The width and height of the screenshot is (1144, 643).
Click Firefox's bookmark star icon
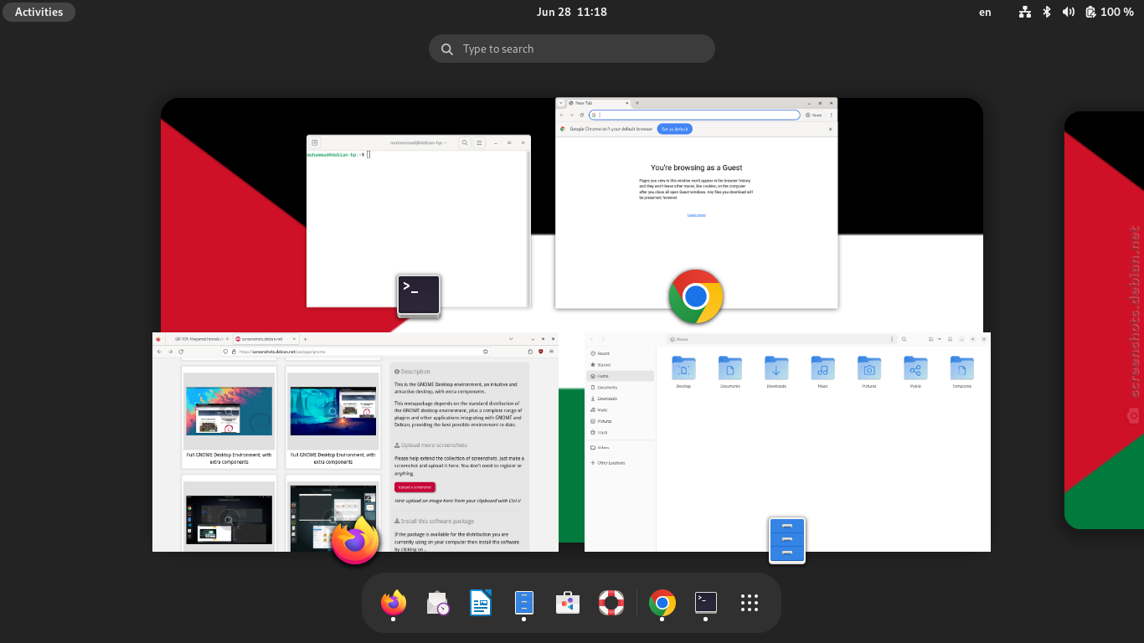pyautogui.click(x=485, y=352)
